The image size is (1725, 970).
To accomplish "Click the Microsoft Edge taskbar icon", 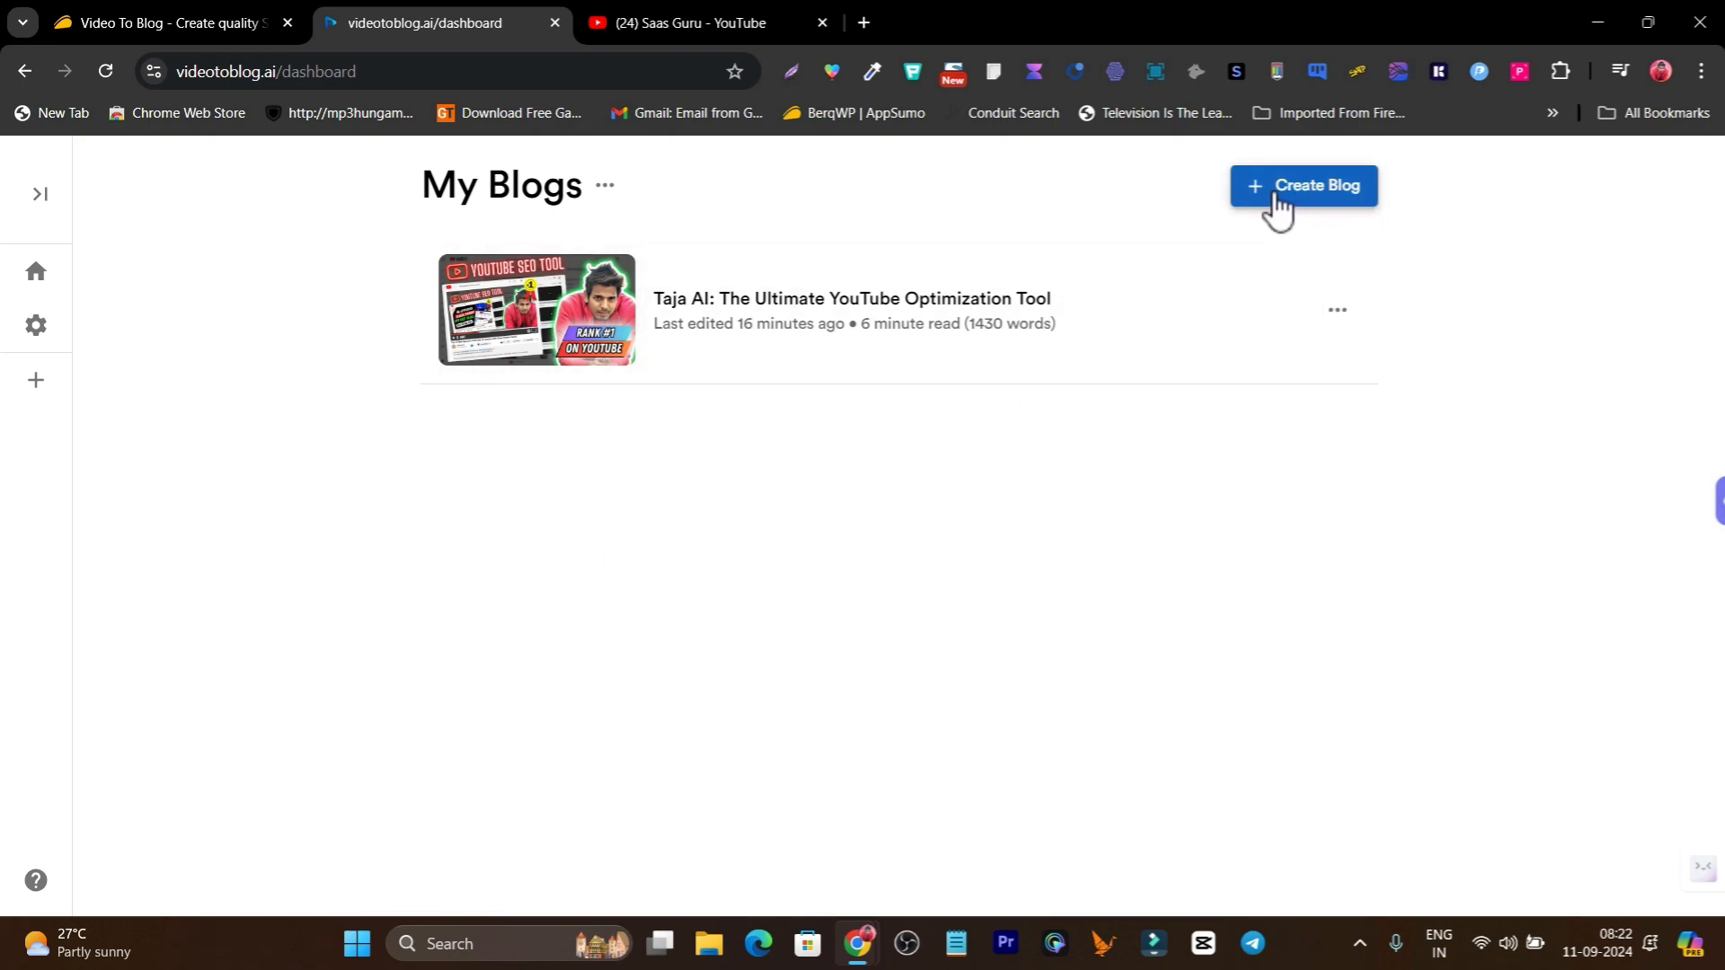I will coord(759,944).
